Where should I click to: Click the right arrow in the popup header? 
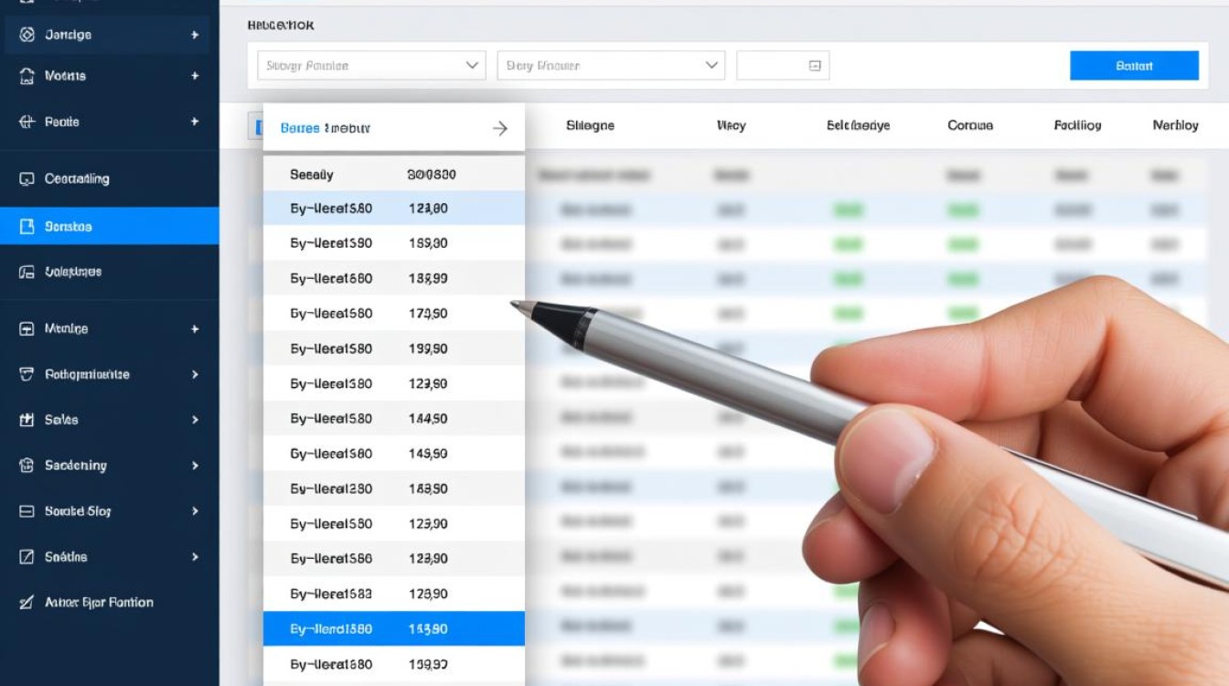point(500,129)
